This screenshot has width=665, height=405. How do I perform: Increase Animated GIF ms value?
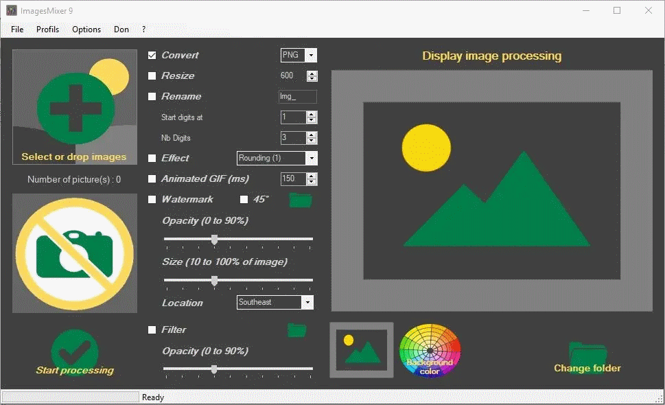click(312, 176)
